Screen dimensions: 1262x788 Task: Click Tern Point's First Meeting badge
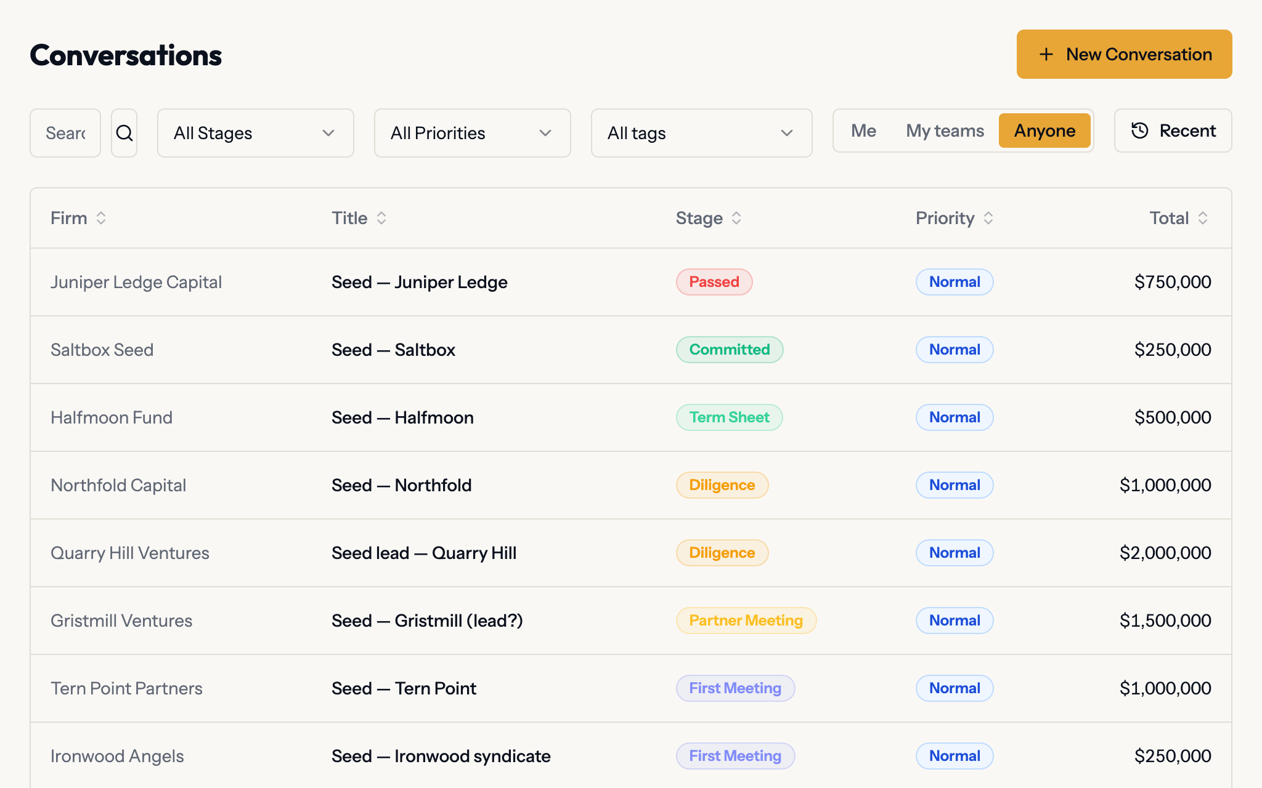point(735,688)
